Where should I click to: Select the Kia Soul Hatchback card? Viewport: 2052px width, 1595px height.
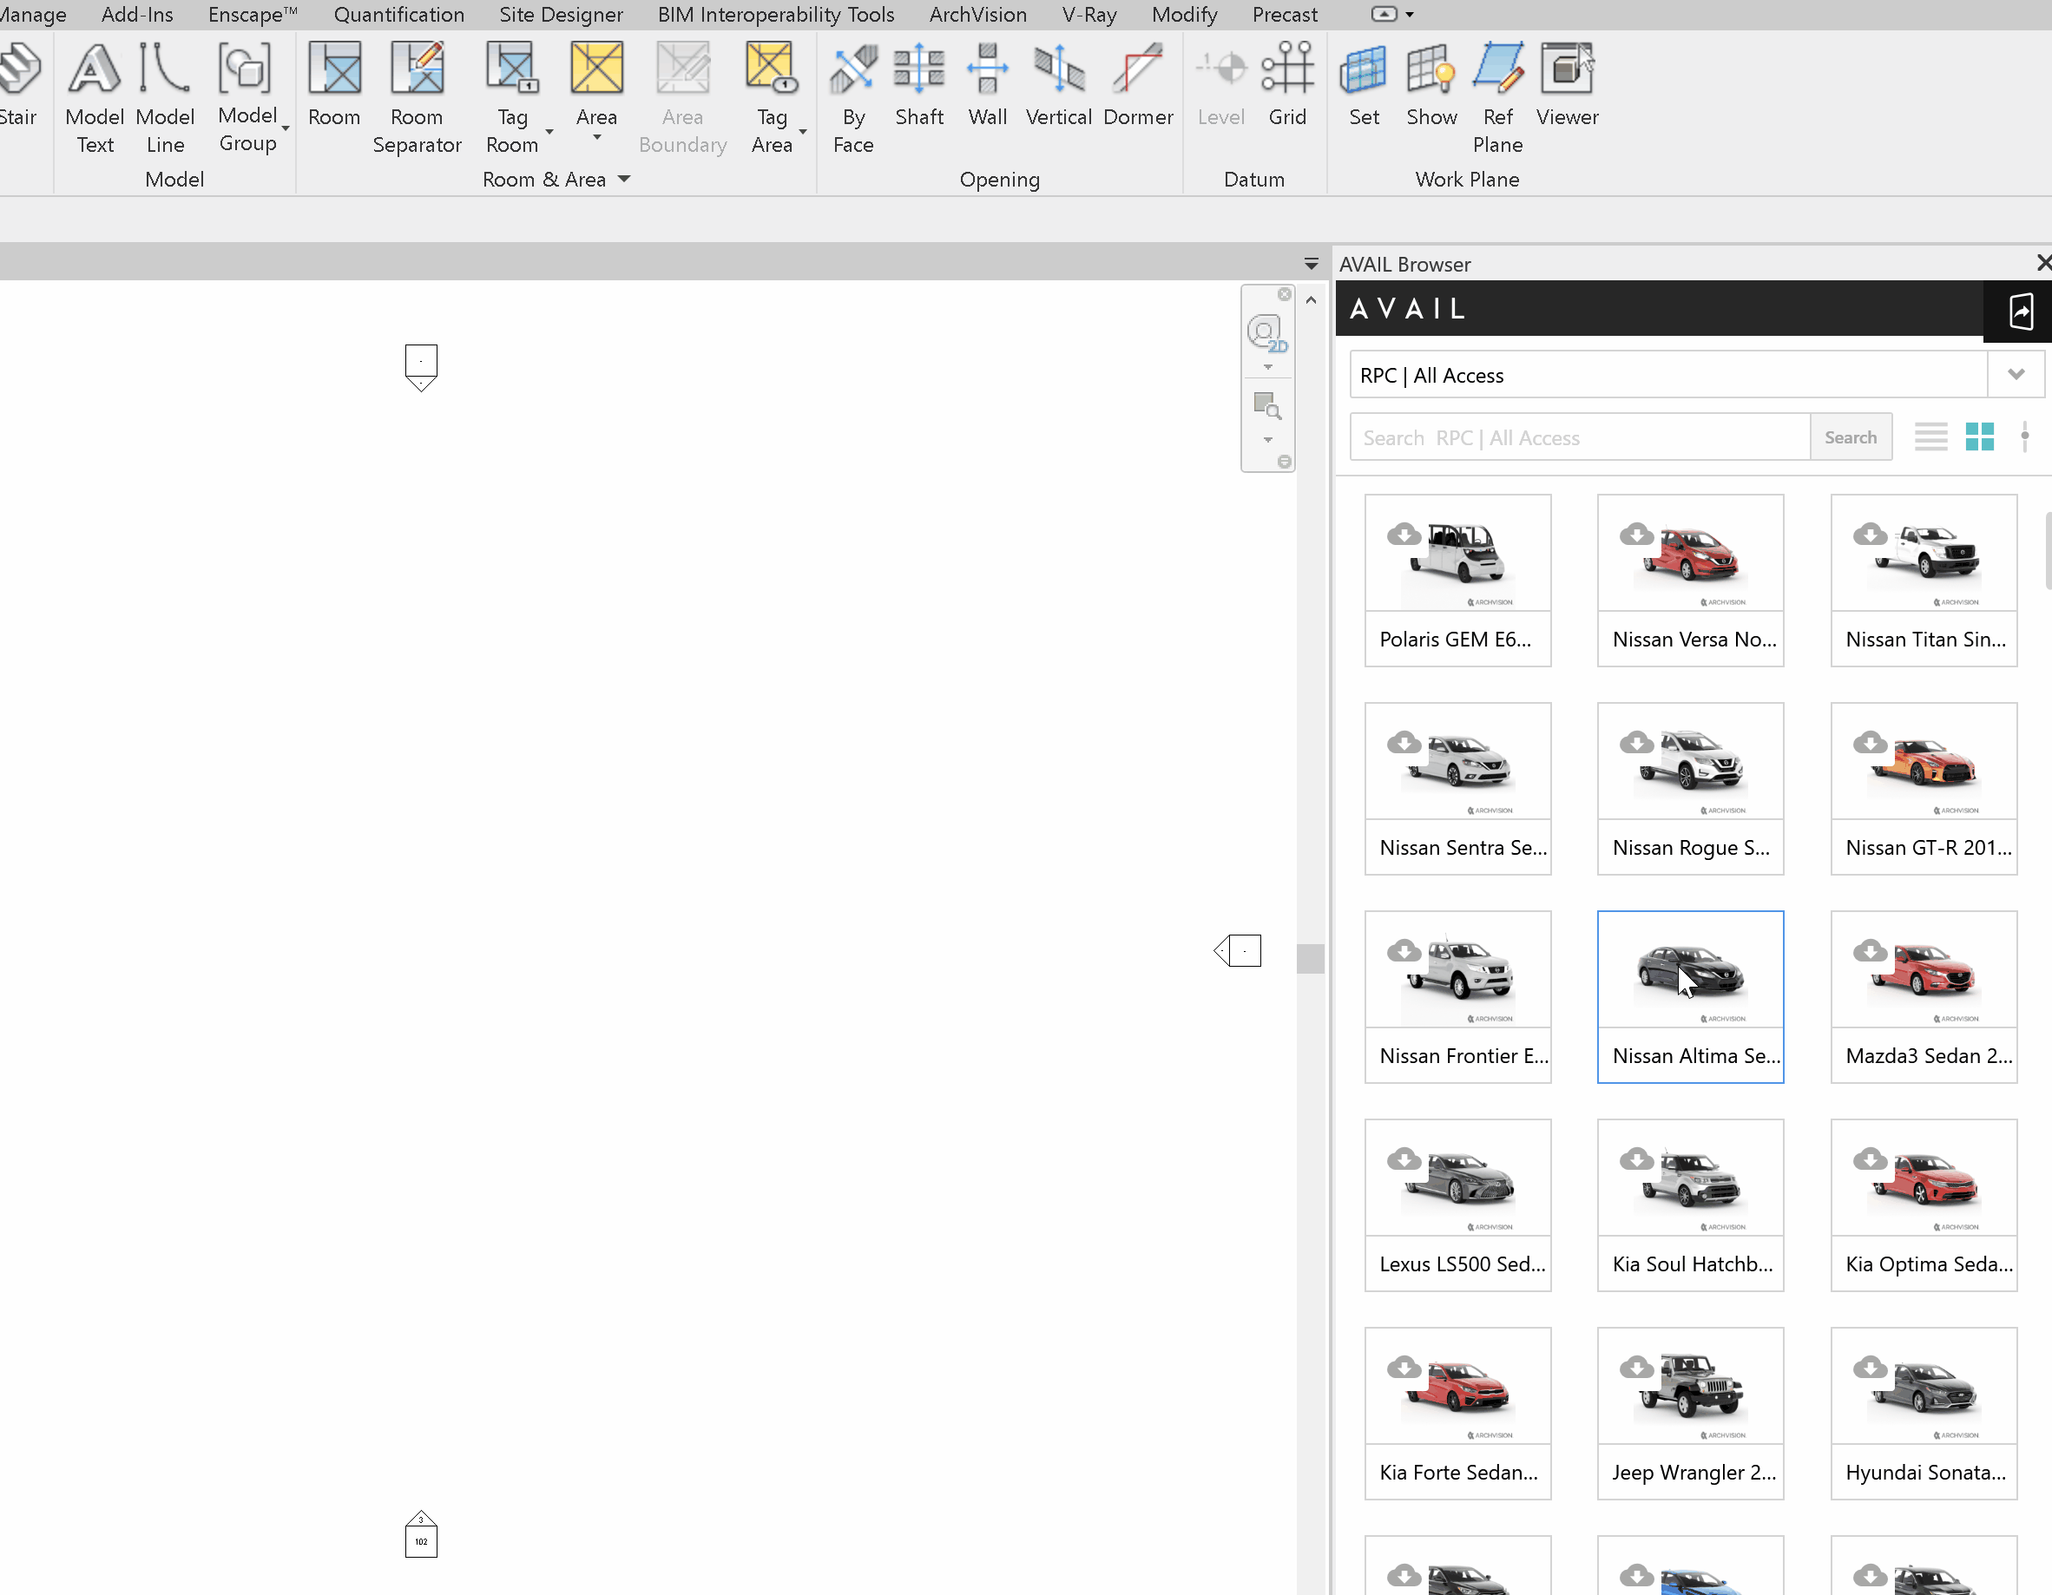click(x=1690, y=1205)
